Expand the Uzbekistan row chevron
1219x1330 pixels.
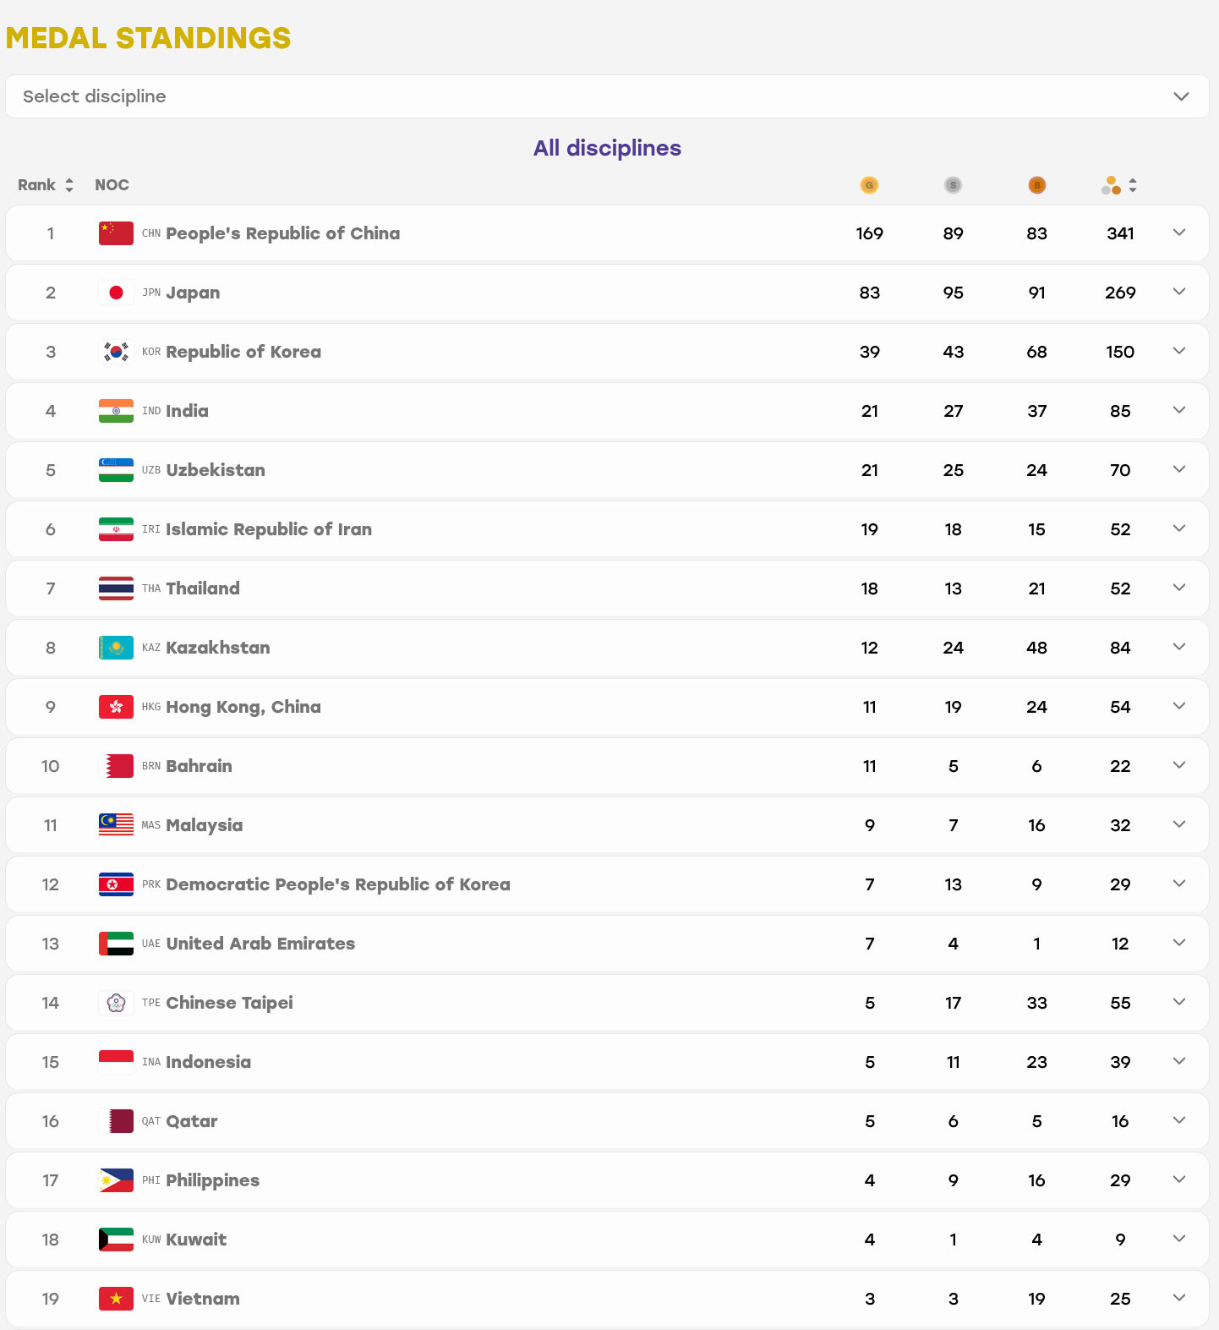(x=1179, y=469)
